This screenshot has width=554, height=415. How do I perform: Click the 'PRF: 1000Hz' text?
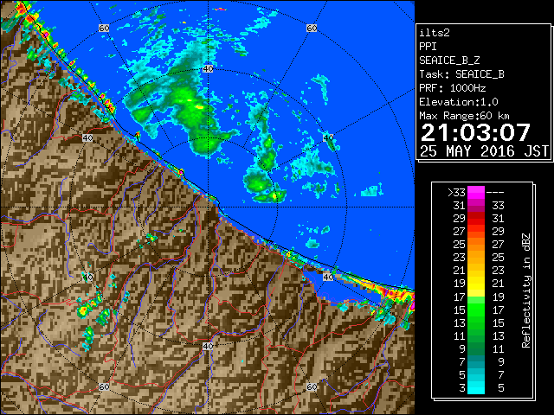click(x=453, y=88)
